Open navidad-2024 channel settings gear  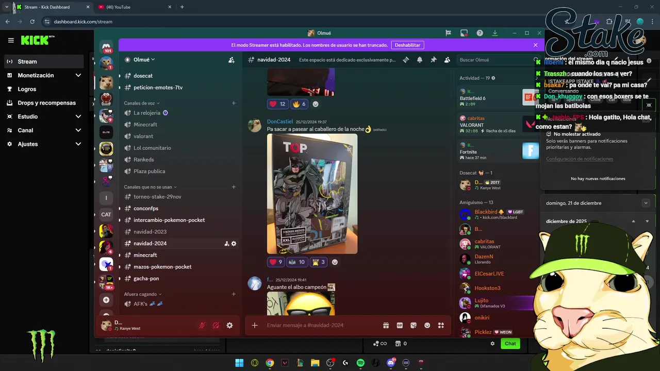tap(234, 244)
